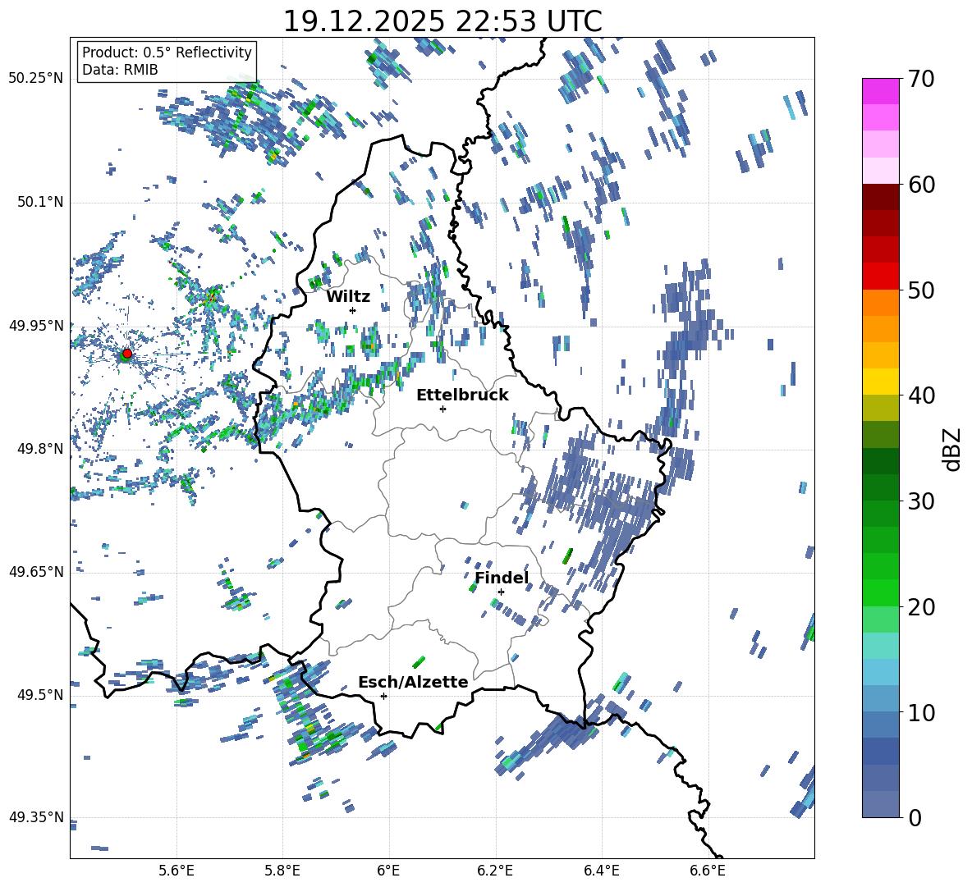
Task: Click the cross marker below Wiltz
Action: [x=352, y=310]
